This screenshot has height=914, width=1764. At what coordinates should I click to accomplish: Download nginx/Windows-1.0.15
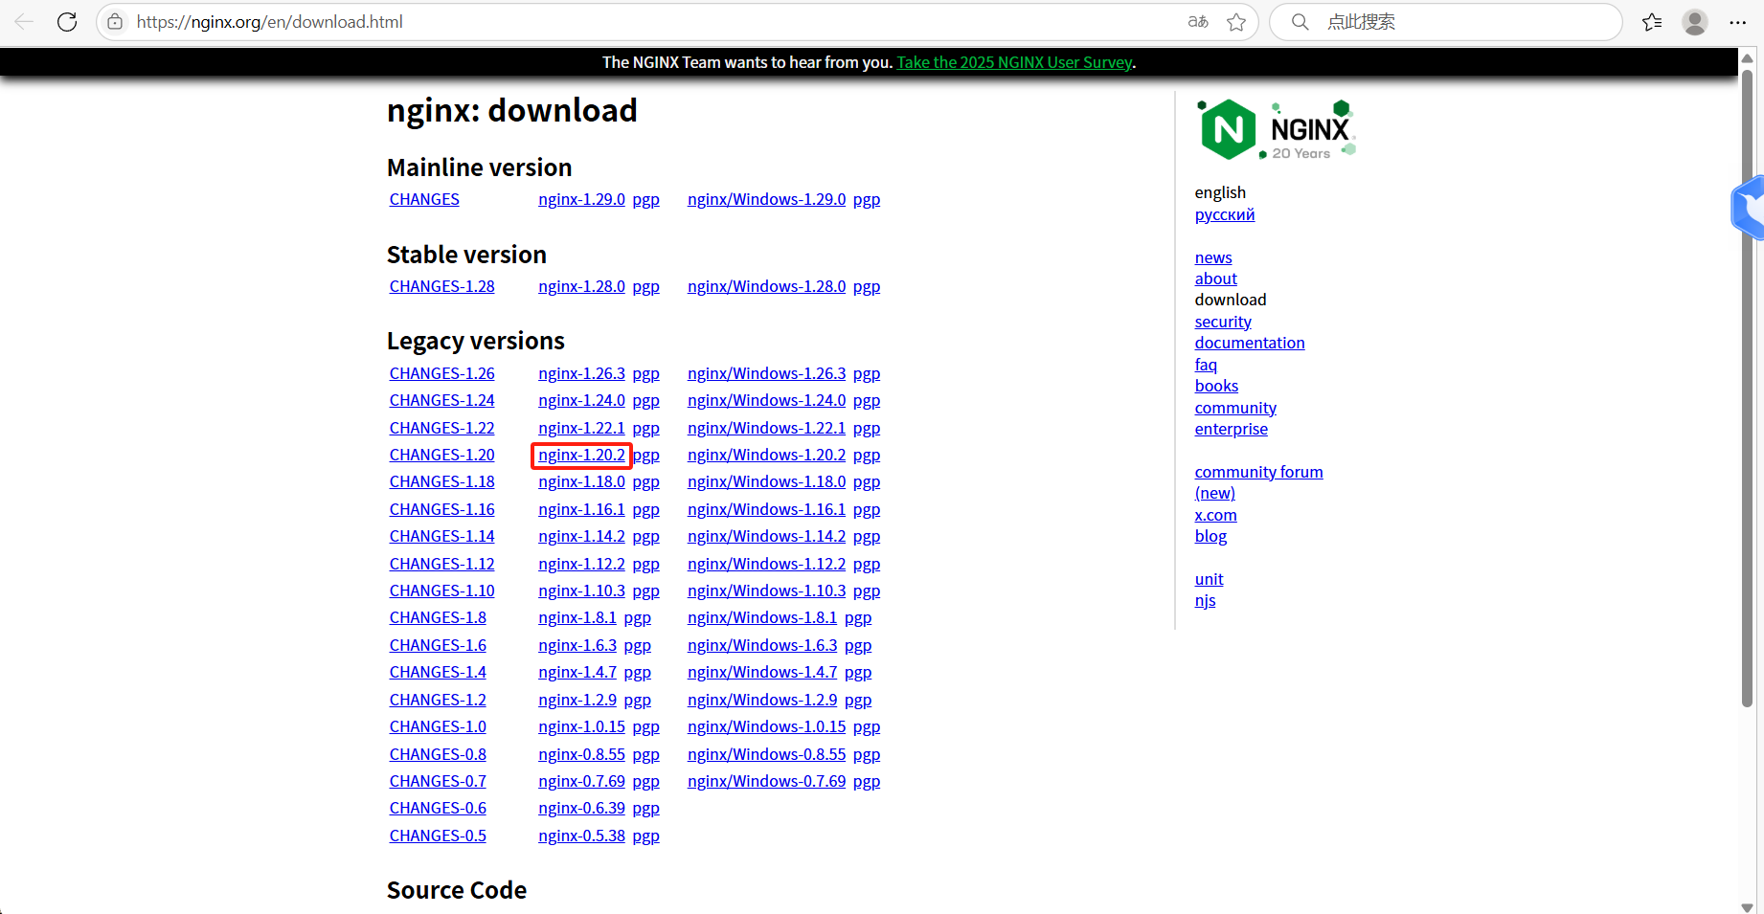766,726
